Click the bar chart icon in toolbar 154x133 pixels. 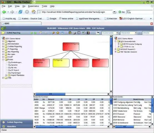point(88,33)
